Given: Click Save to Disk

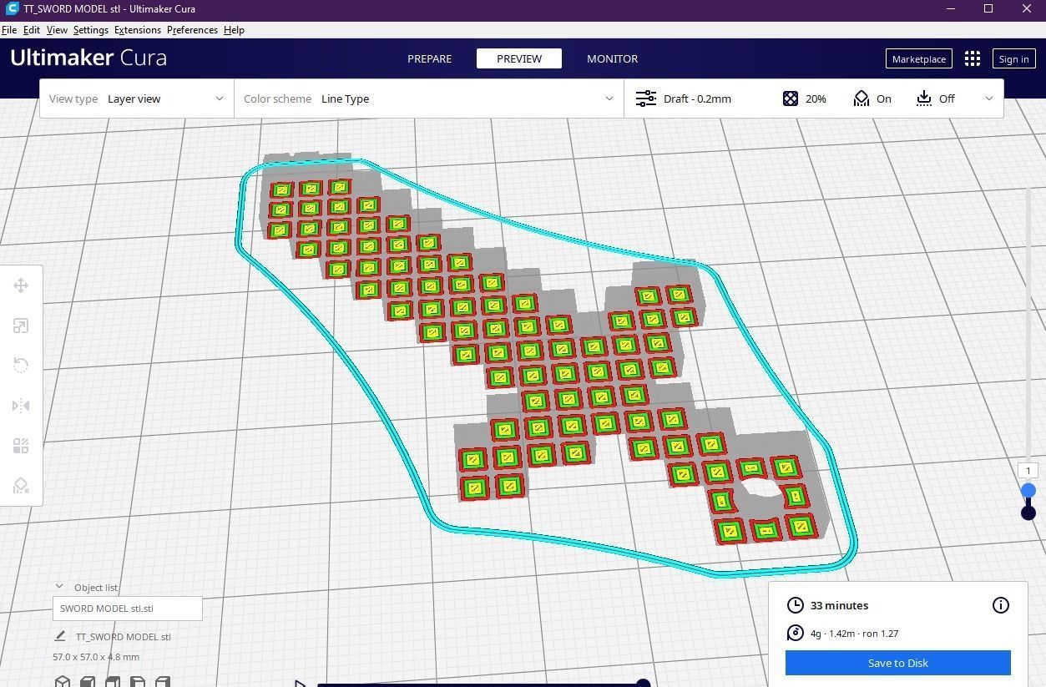Looking at the screenshot, I should click(x=897, y=663).
